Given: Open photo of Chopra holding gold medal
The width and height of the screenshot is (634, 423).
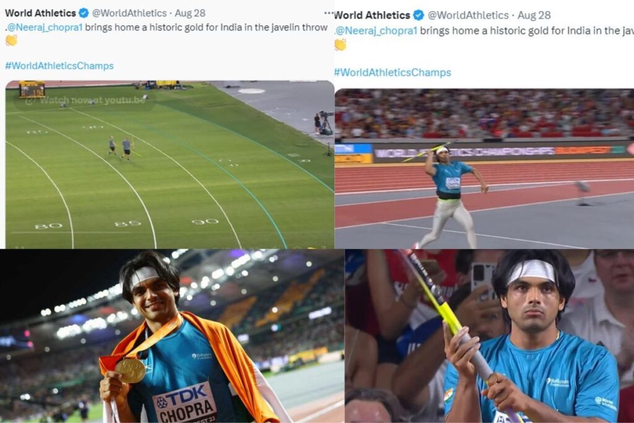Looking at the screenshot, I should coord(172,336).
